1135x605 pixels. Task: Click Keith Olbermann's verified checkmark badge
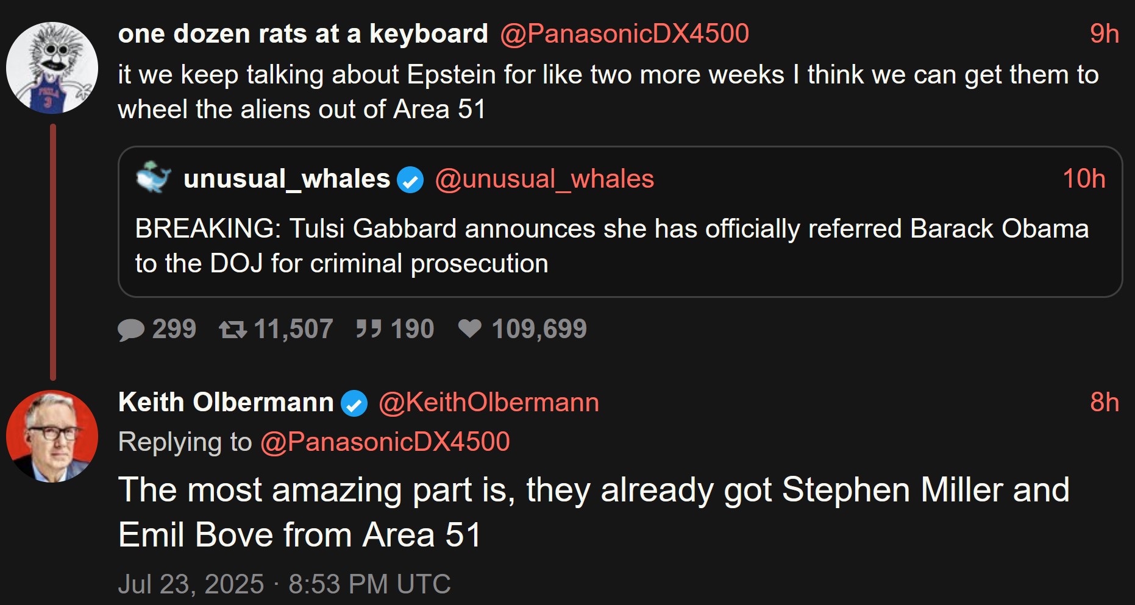tap(354, 403)
